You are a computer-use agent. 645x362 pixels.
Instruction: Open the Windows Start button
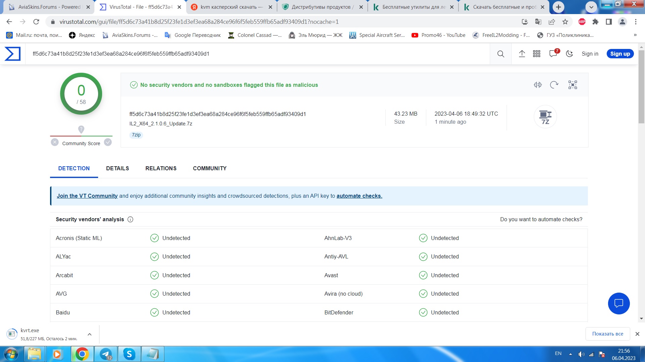[11, 354]
